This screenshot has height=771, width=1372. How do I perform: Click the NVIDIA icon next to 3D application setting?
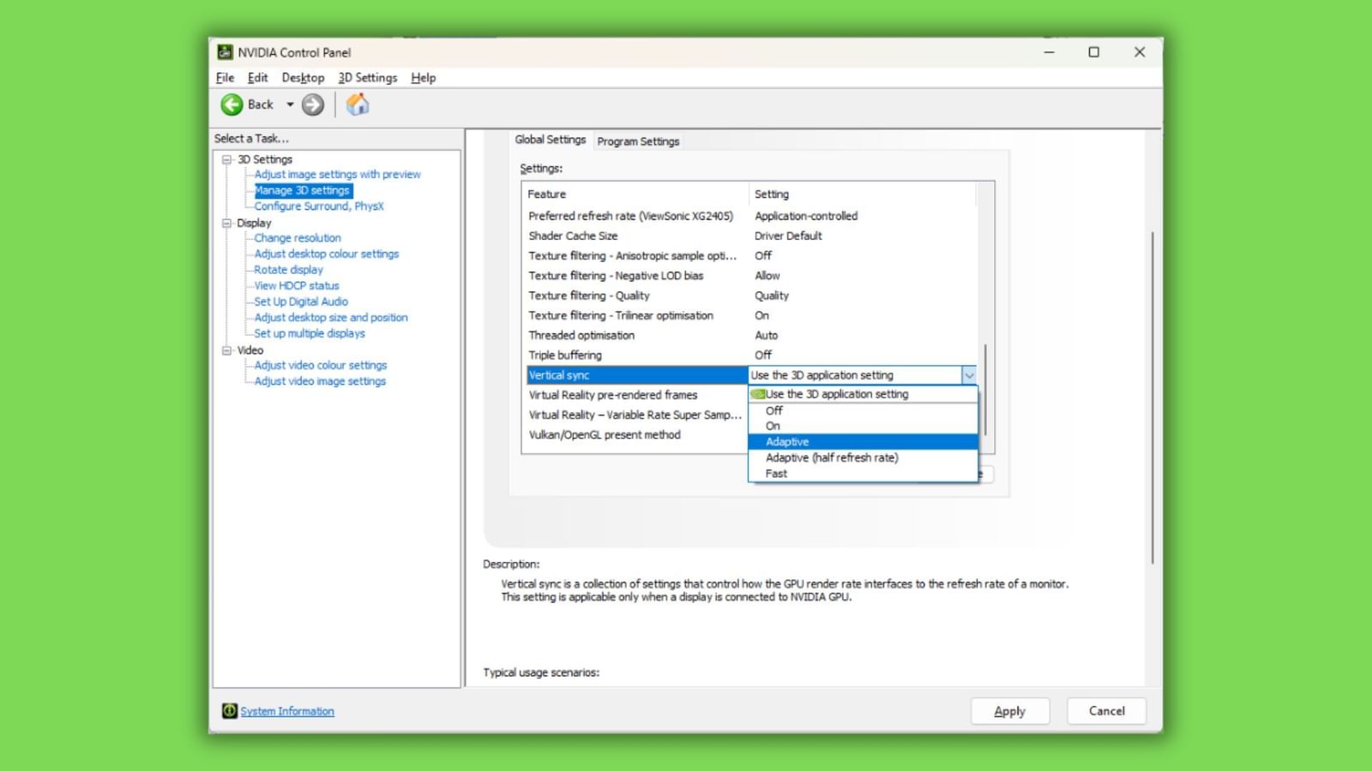pos(758,394)
